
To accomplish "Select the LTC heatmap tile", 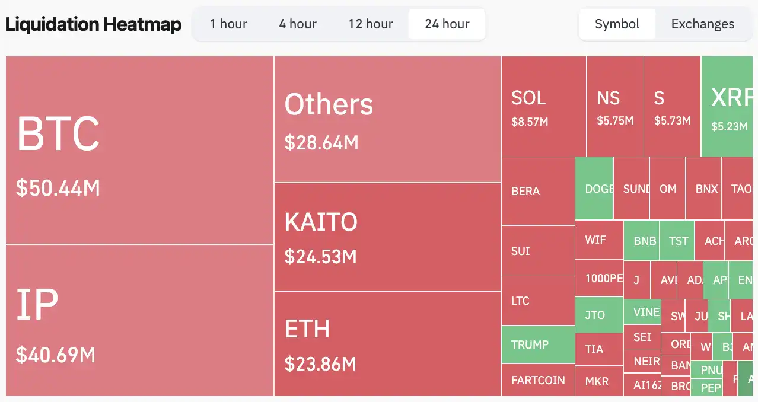I will (537, 301).
